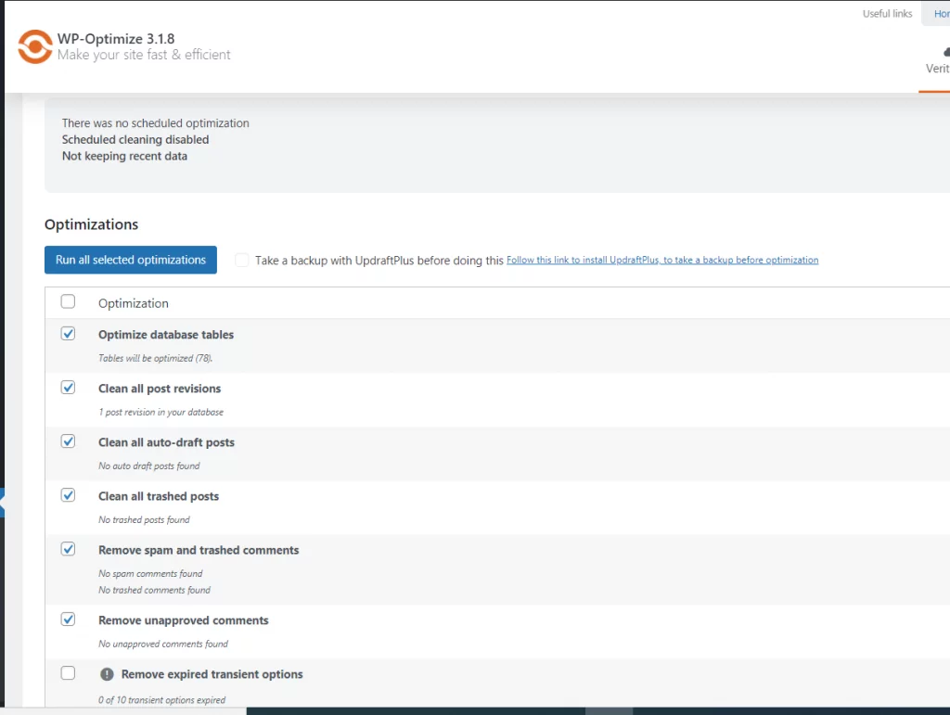Click '1 post revision in your database' note
This screenshot has height=715, width=950.
160,413
